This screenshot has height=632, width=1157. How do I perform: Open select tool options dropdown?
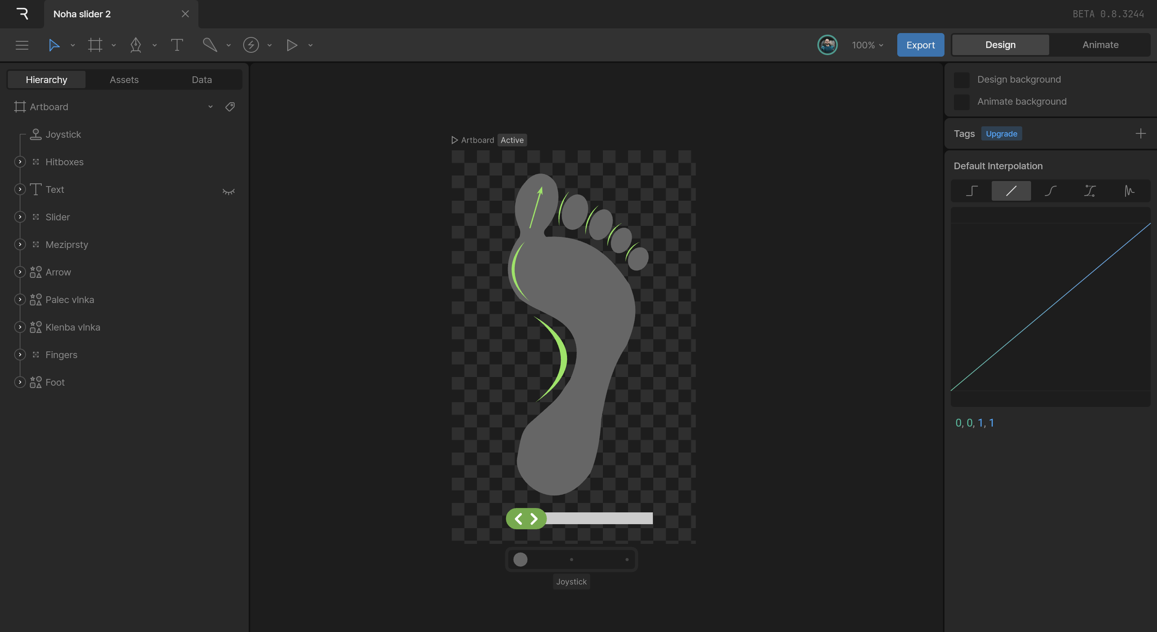73,45
